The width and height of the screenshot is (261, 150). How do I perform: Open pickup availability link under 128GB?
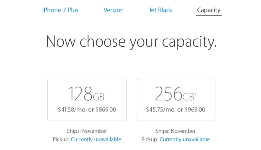(96, 140)
